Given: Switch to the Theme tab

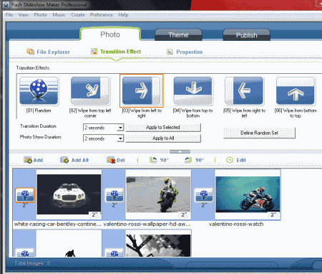Looking at the screenshot, I should (178, 35).
